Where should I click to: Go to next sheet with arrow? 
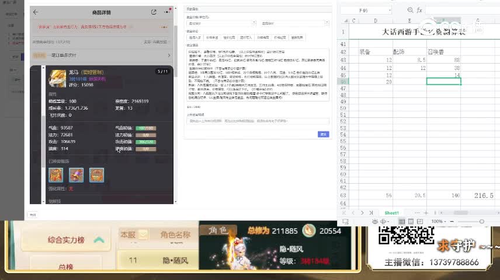[x=362, y=213]
